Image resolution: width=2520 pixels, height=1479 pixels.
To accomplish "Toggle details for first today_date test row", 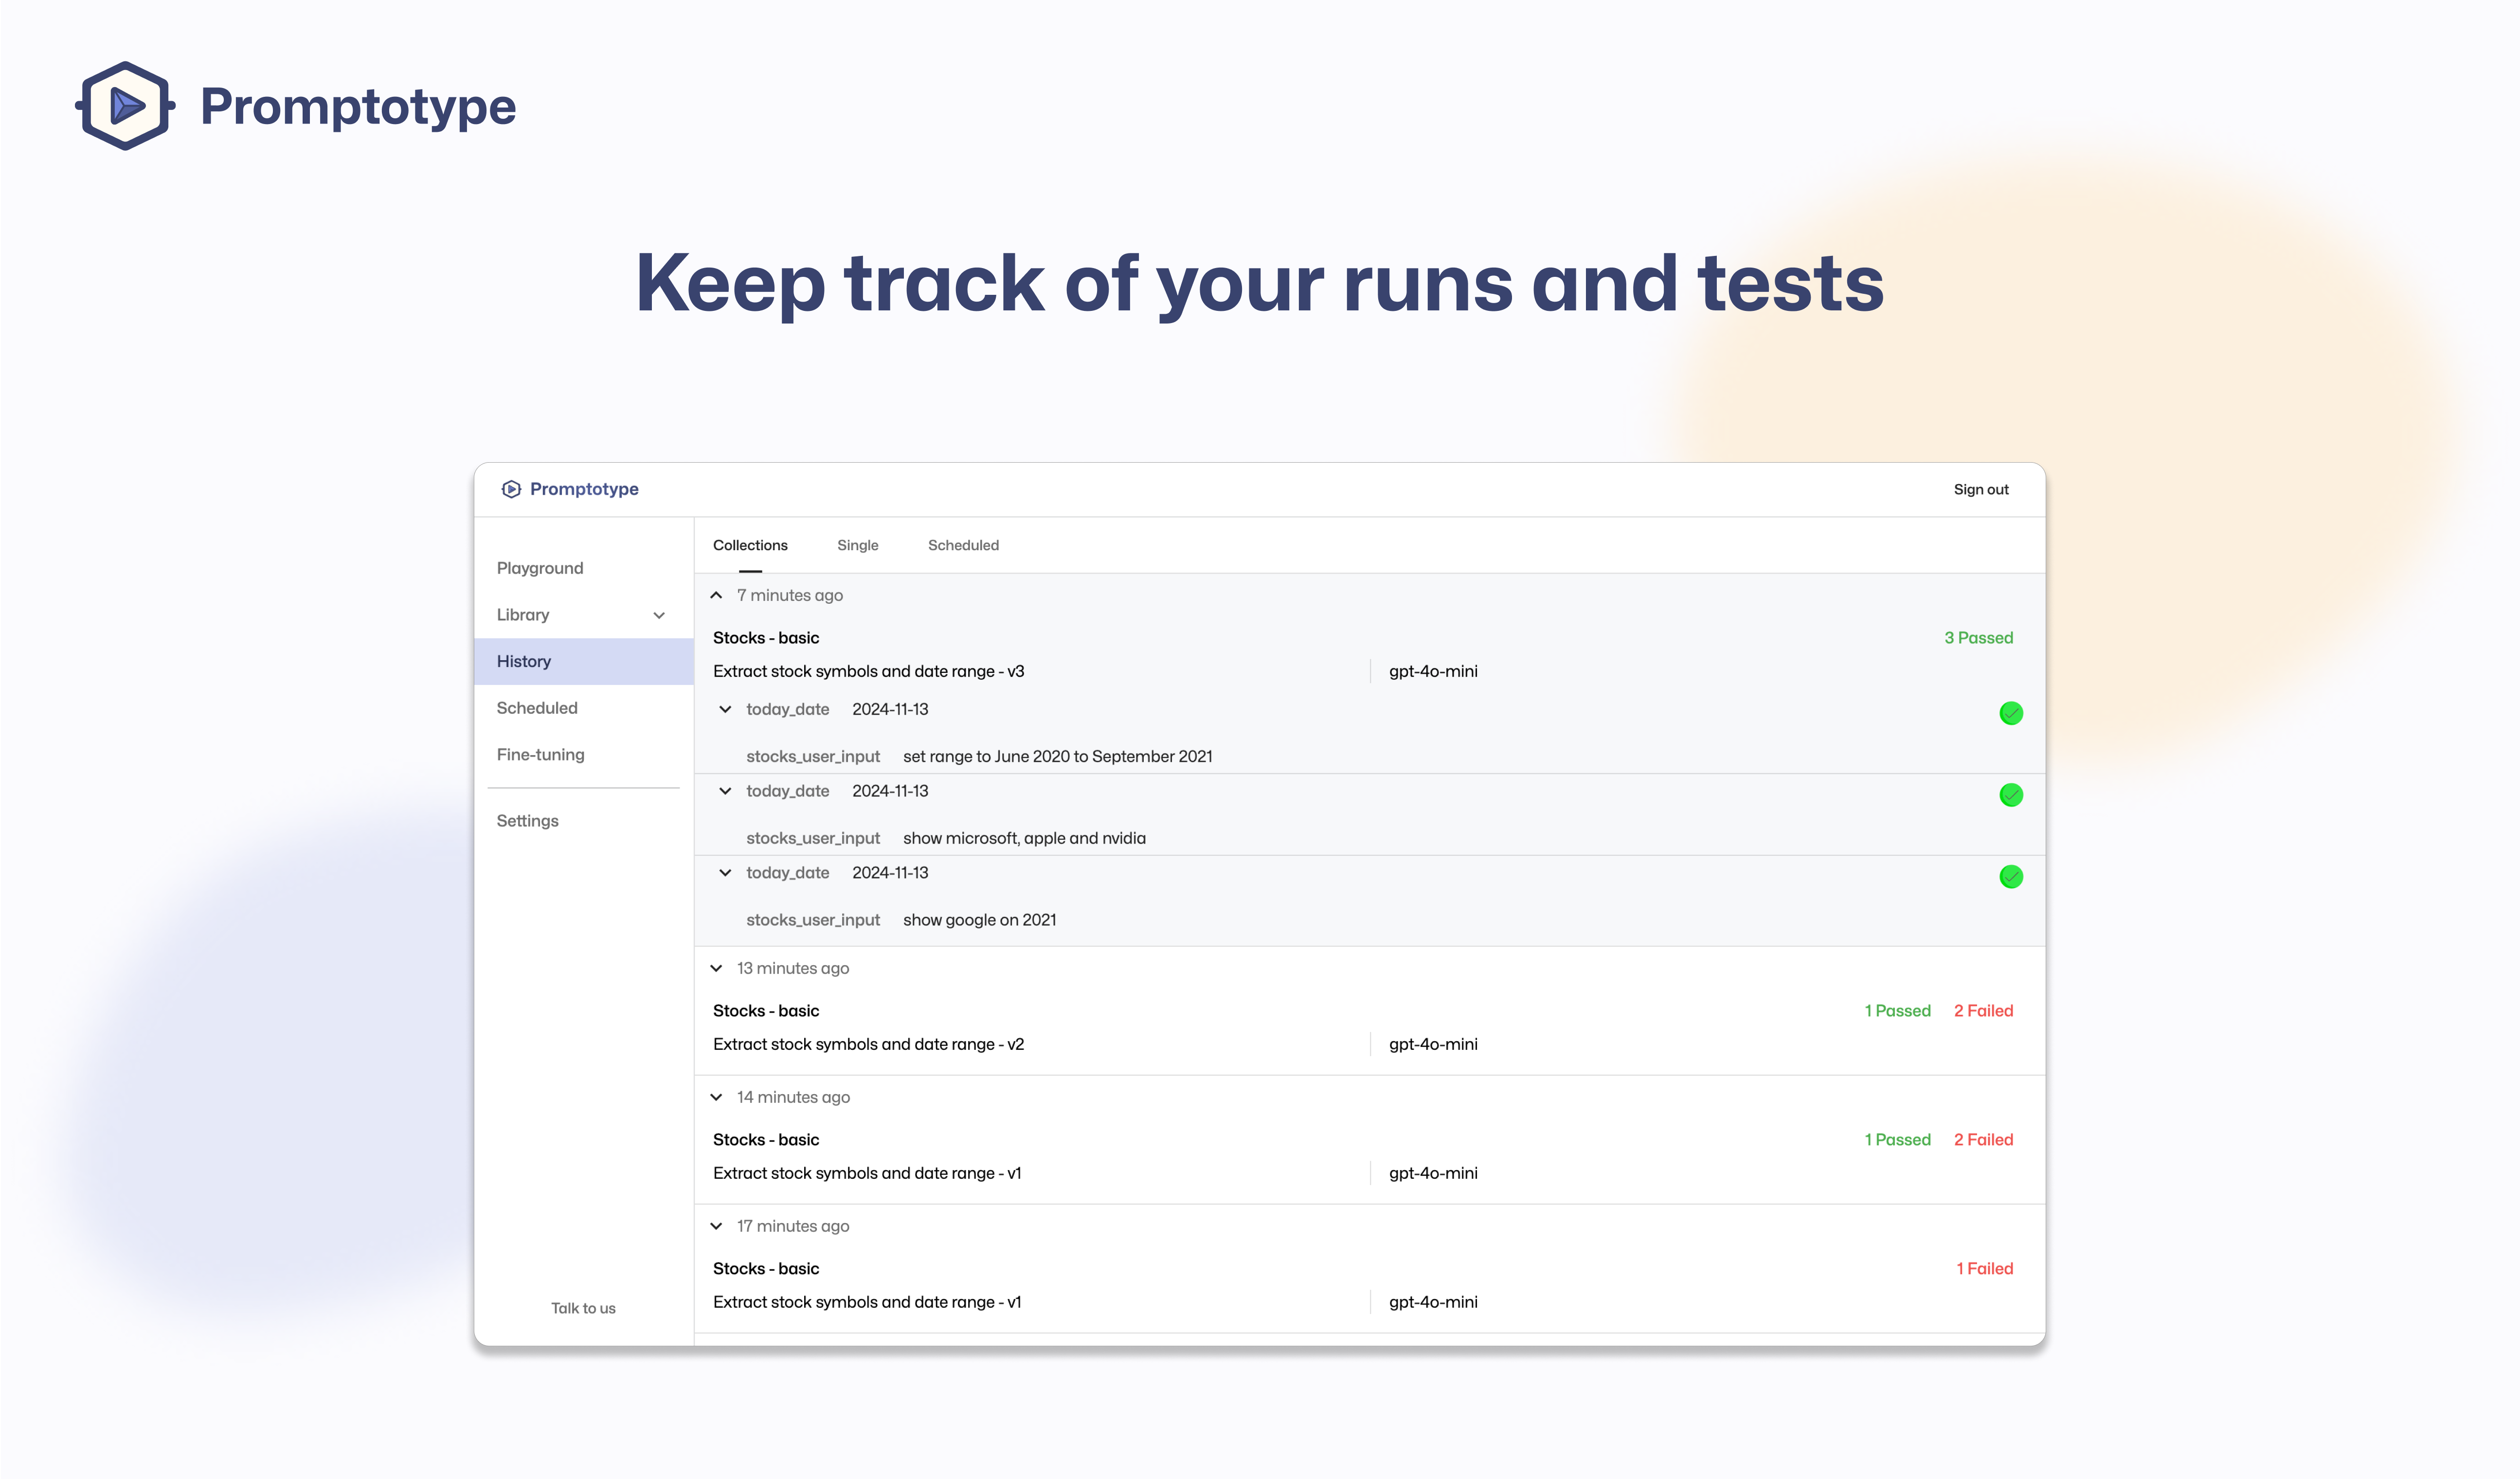I will coord(725,709).
